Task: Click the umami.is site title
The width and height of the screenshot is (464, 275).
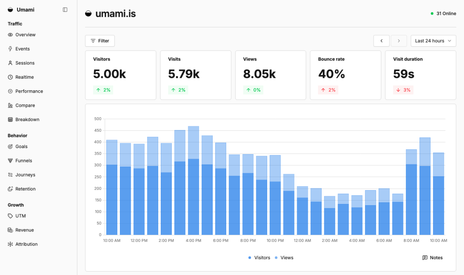Action: coord(116,13)
